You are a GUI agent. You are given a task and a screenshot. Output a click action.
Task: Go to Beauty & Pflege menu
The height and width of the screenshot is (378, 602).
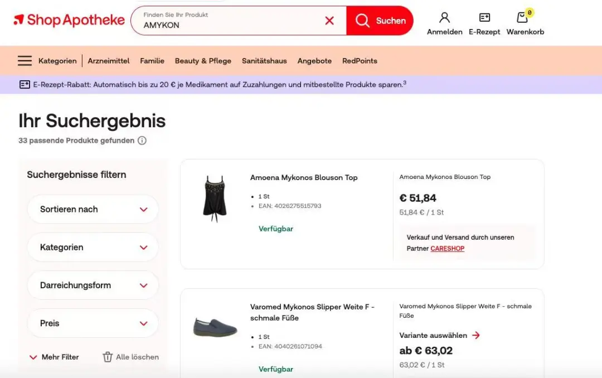[203, 61]
